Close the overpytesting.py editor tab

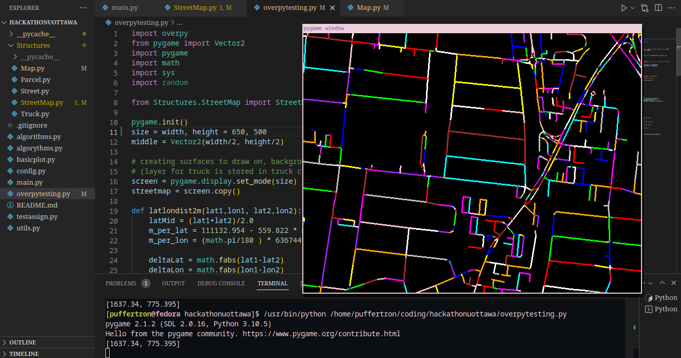[332, 8]
